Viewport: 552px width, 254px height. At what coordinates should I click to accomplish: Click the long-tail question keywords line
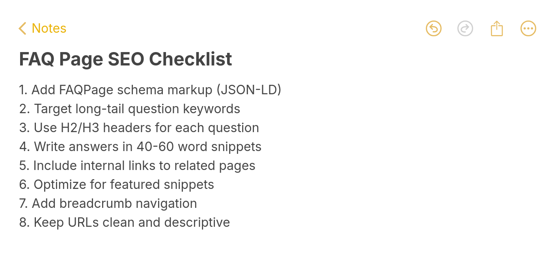click(x=129, y=108)
